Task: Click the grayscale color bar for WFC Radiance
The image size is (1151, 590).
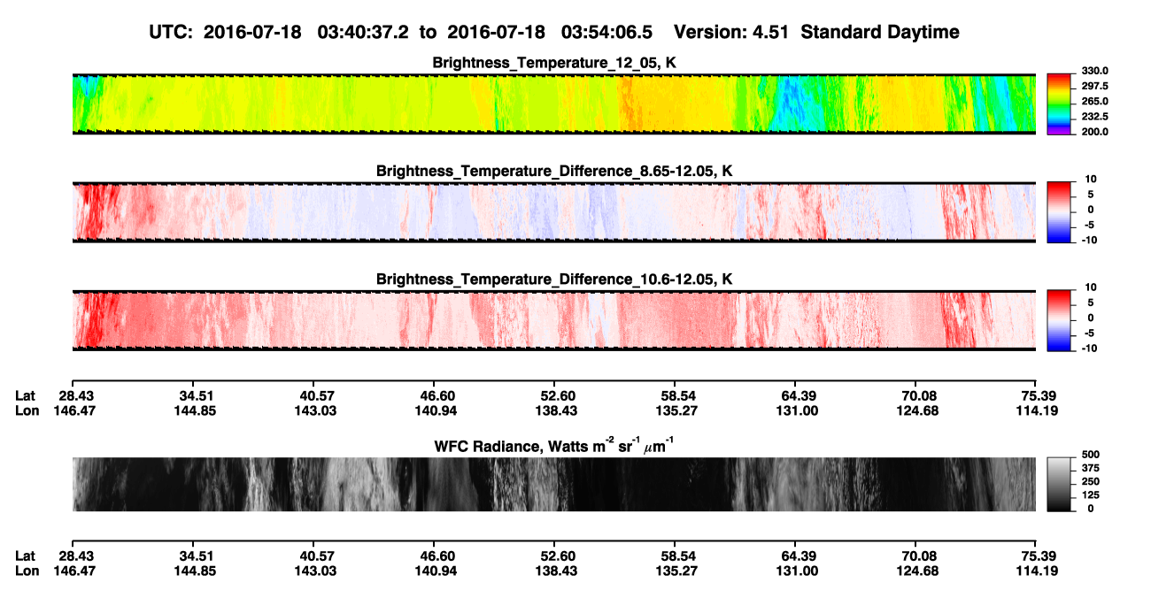Action: click(x=1059, y=484)
